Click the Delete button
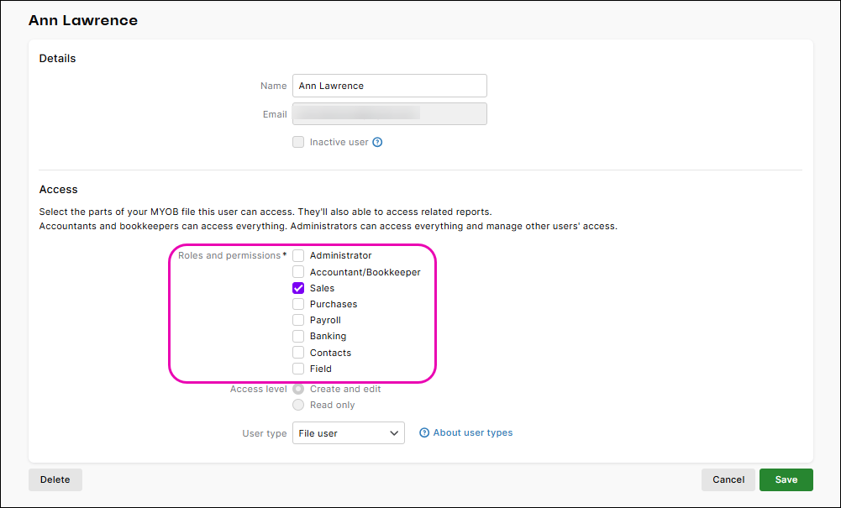 pyautogui.click(x=55, y=479)
